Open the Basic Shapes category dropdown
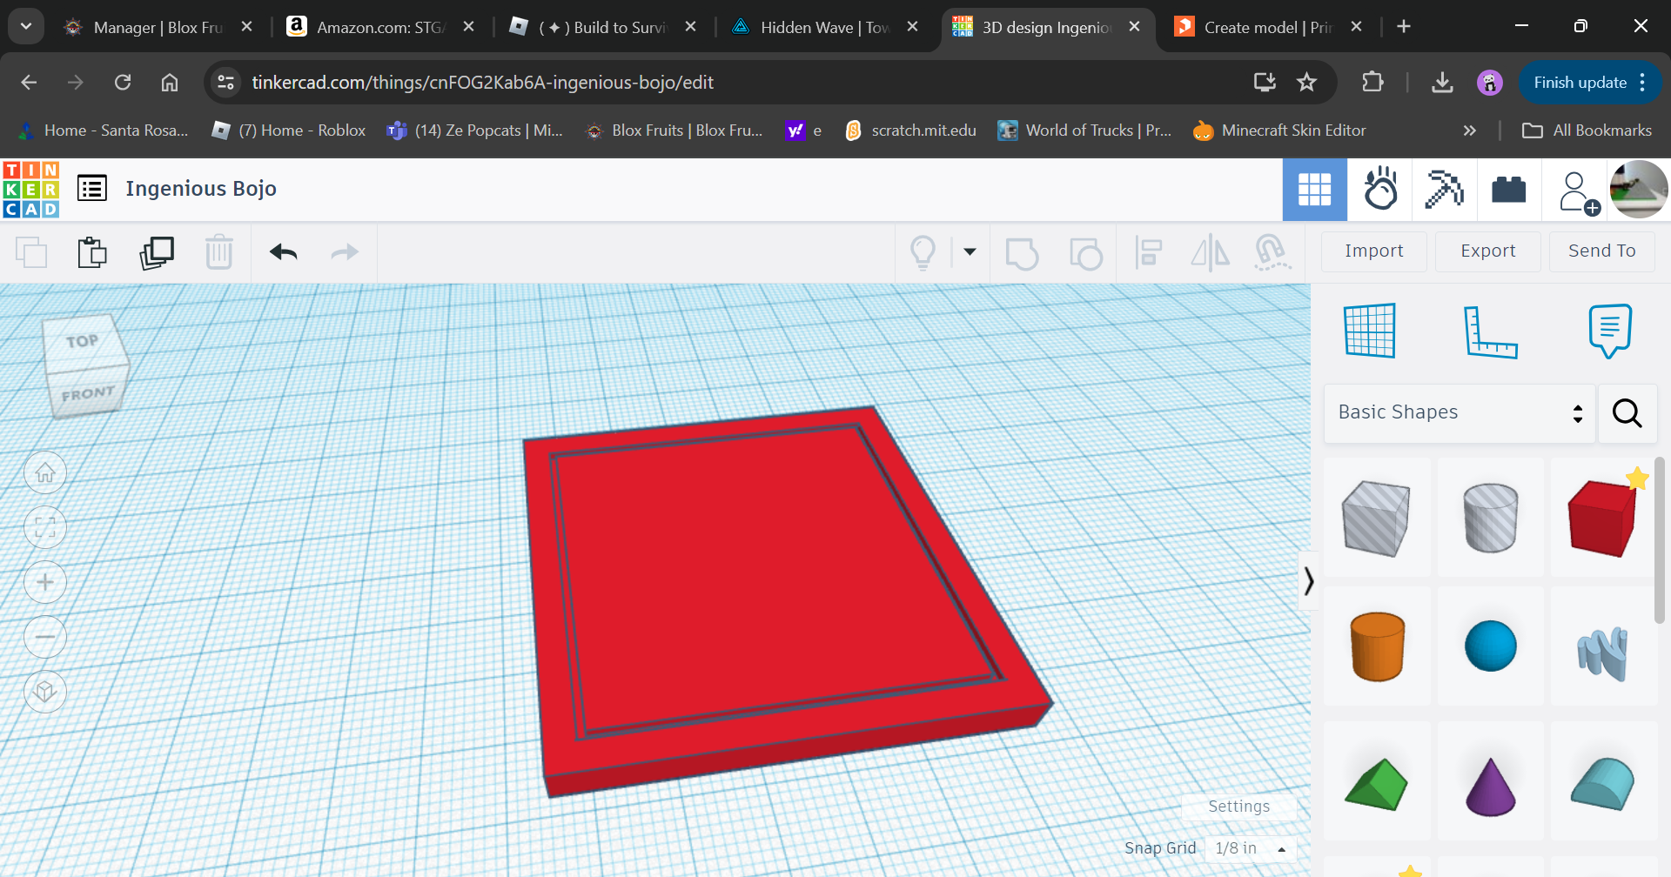 tap(1460, 413)
